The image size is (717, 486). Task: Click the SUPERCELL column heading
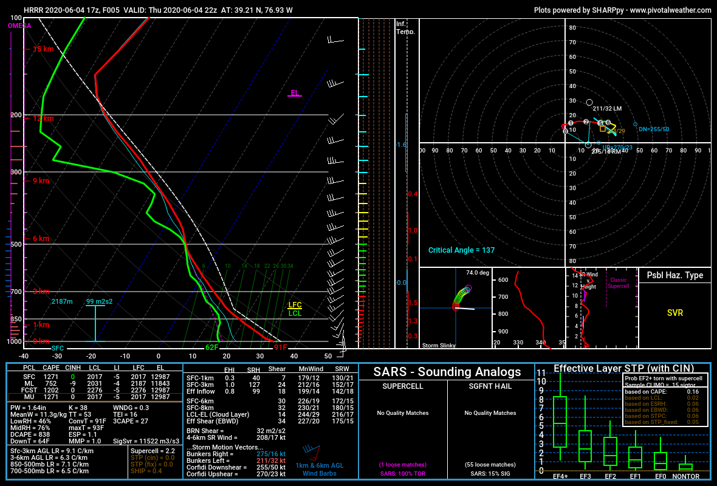(403, 386)
